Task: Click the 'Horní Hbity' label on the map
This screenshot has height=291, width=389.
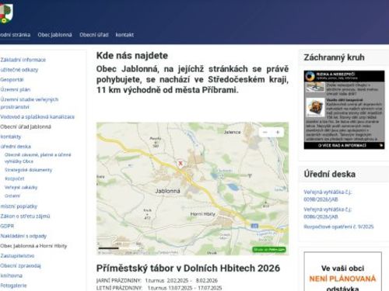Action: pos(203,214)
